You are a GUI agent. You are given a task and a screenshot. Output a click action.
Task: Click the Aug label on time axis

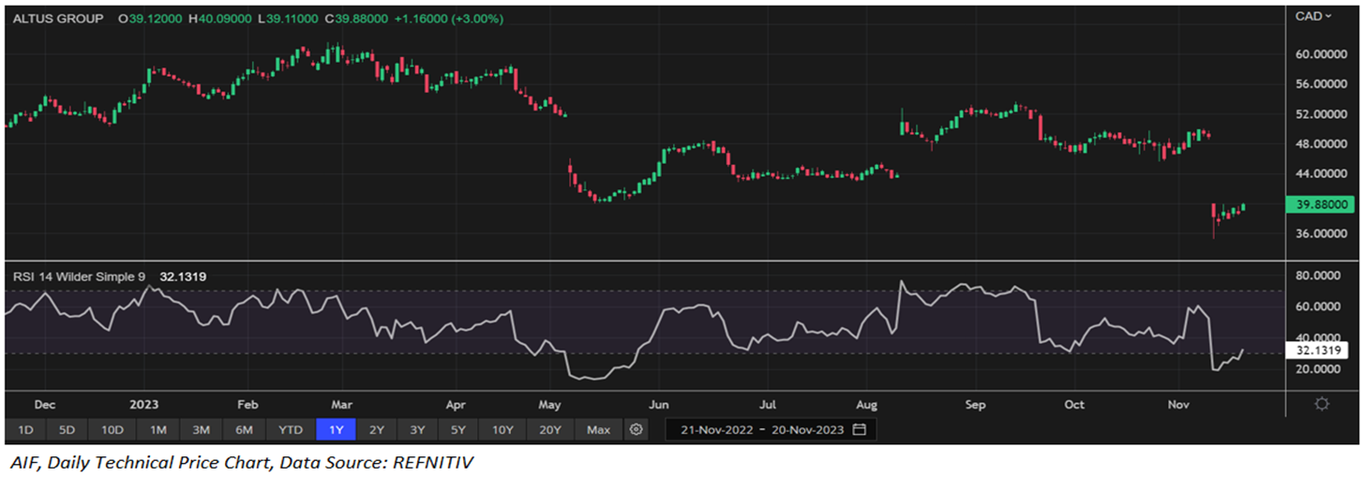point(867,405)
